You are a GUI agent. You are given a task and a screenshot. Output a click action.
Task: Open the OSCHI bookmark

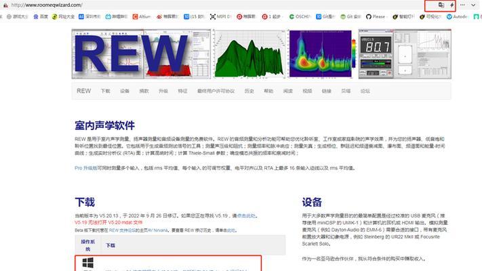300,16
